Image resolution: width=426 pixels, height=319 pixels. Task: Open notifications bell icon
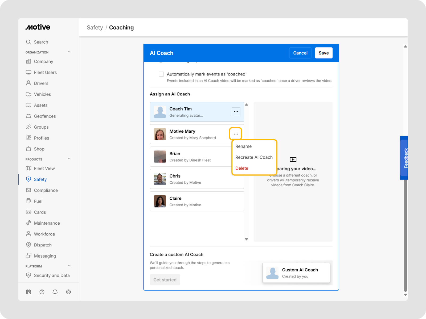click(55, 292)
